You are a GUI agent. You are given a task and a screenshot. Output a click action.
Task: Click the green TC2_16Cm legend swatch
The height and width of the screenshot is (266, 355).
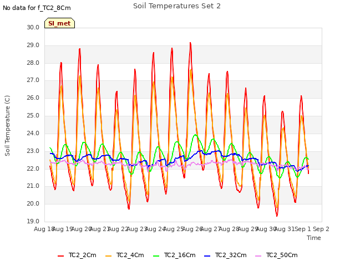(x=156, y=256)
